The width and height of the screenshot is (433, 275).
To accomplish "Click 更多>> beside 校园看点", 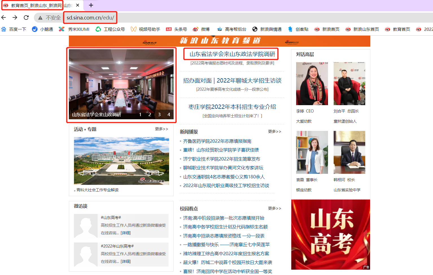I will [x=275, y=208].
